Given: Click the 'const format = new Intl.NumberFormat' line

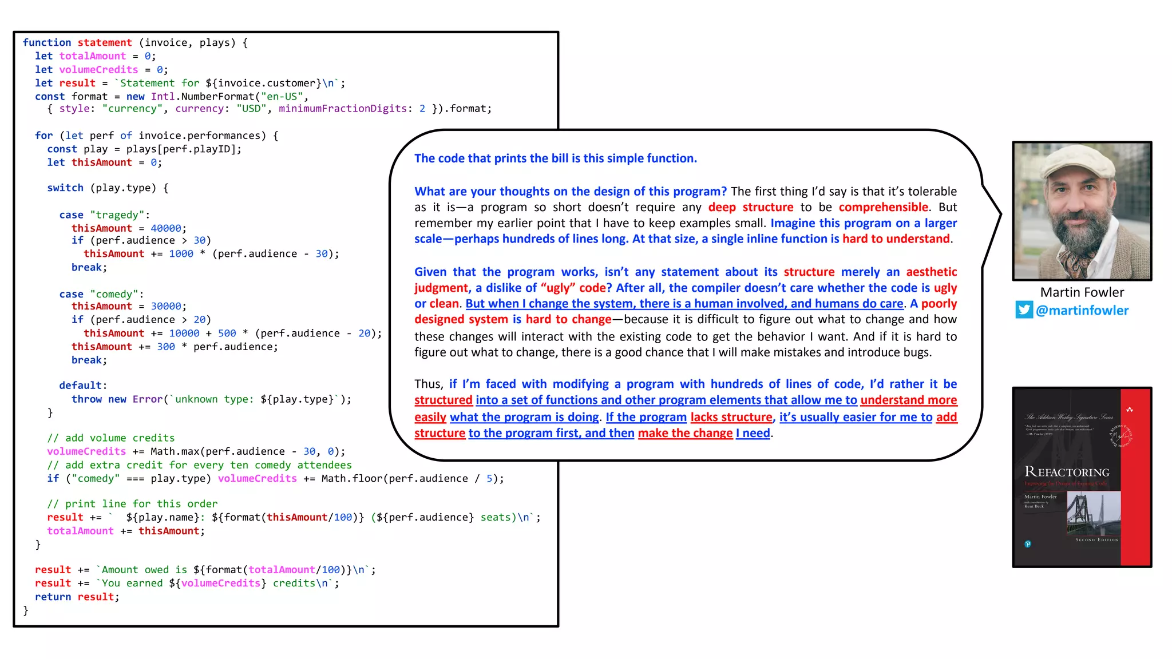Looking at the screenshot, I should click(x=172, y=97).
